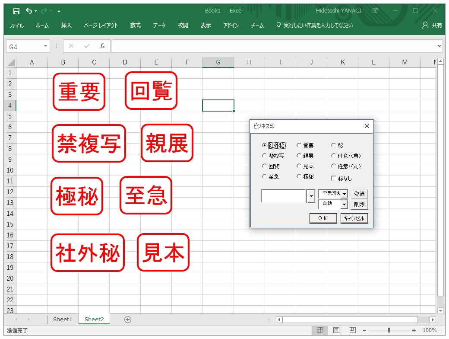Screen dimensions: 449x339
Task: Click the zoom out minus icon
Action: click(364, 330)
